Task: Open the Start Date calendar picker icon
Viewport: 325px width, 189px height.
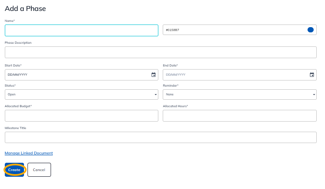Action: [x=154, y=75]
